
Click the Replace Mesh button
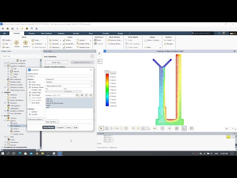83,44
